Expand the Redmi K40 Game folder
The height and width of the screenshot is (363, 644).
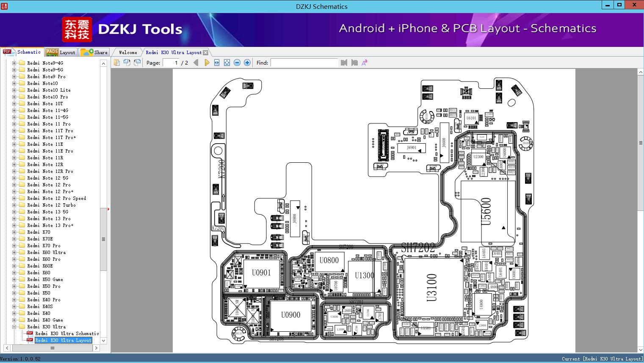[14, 320]
